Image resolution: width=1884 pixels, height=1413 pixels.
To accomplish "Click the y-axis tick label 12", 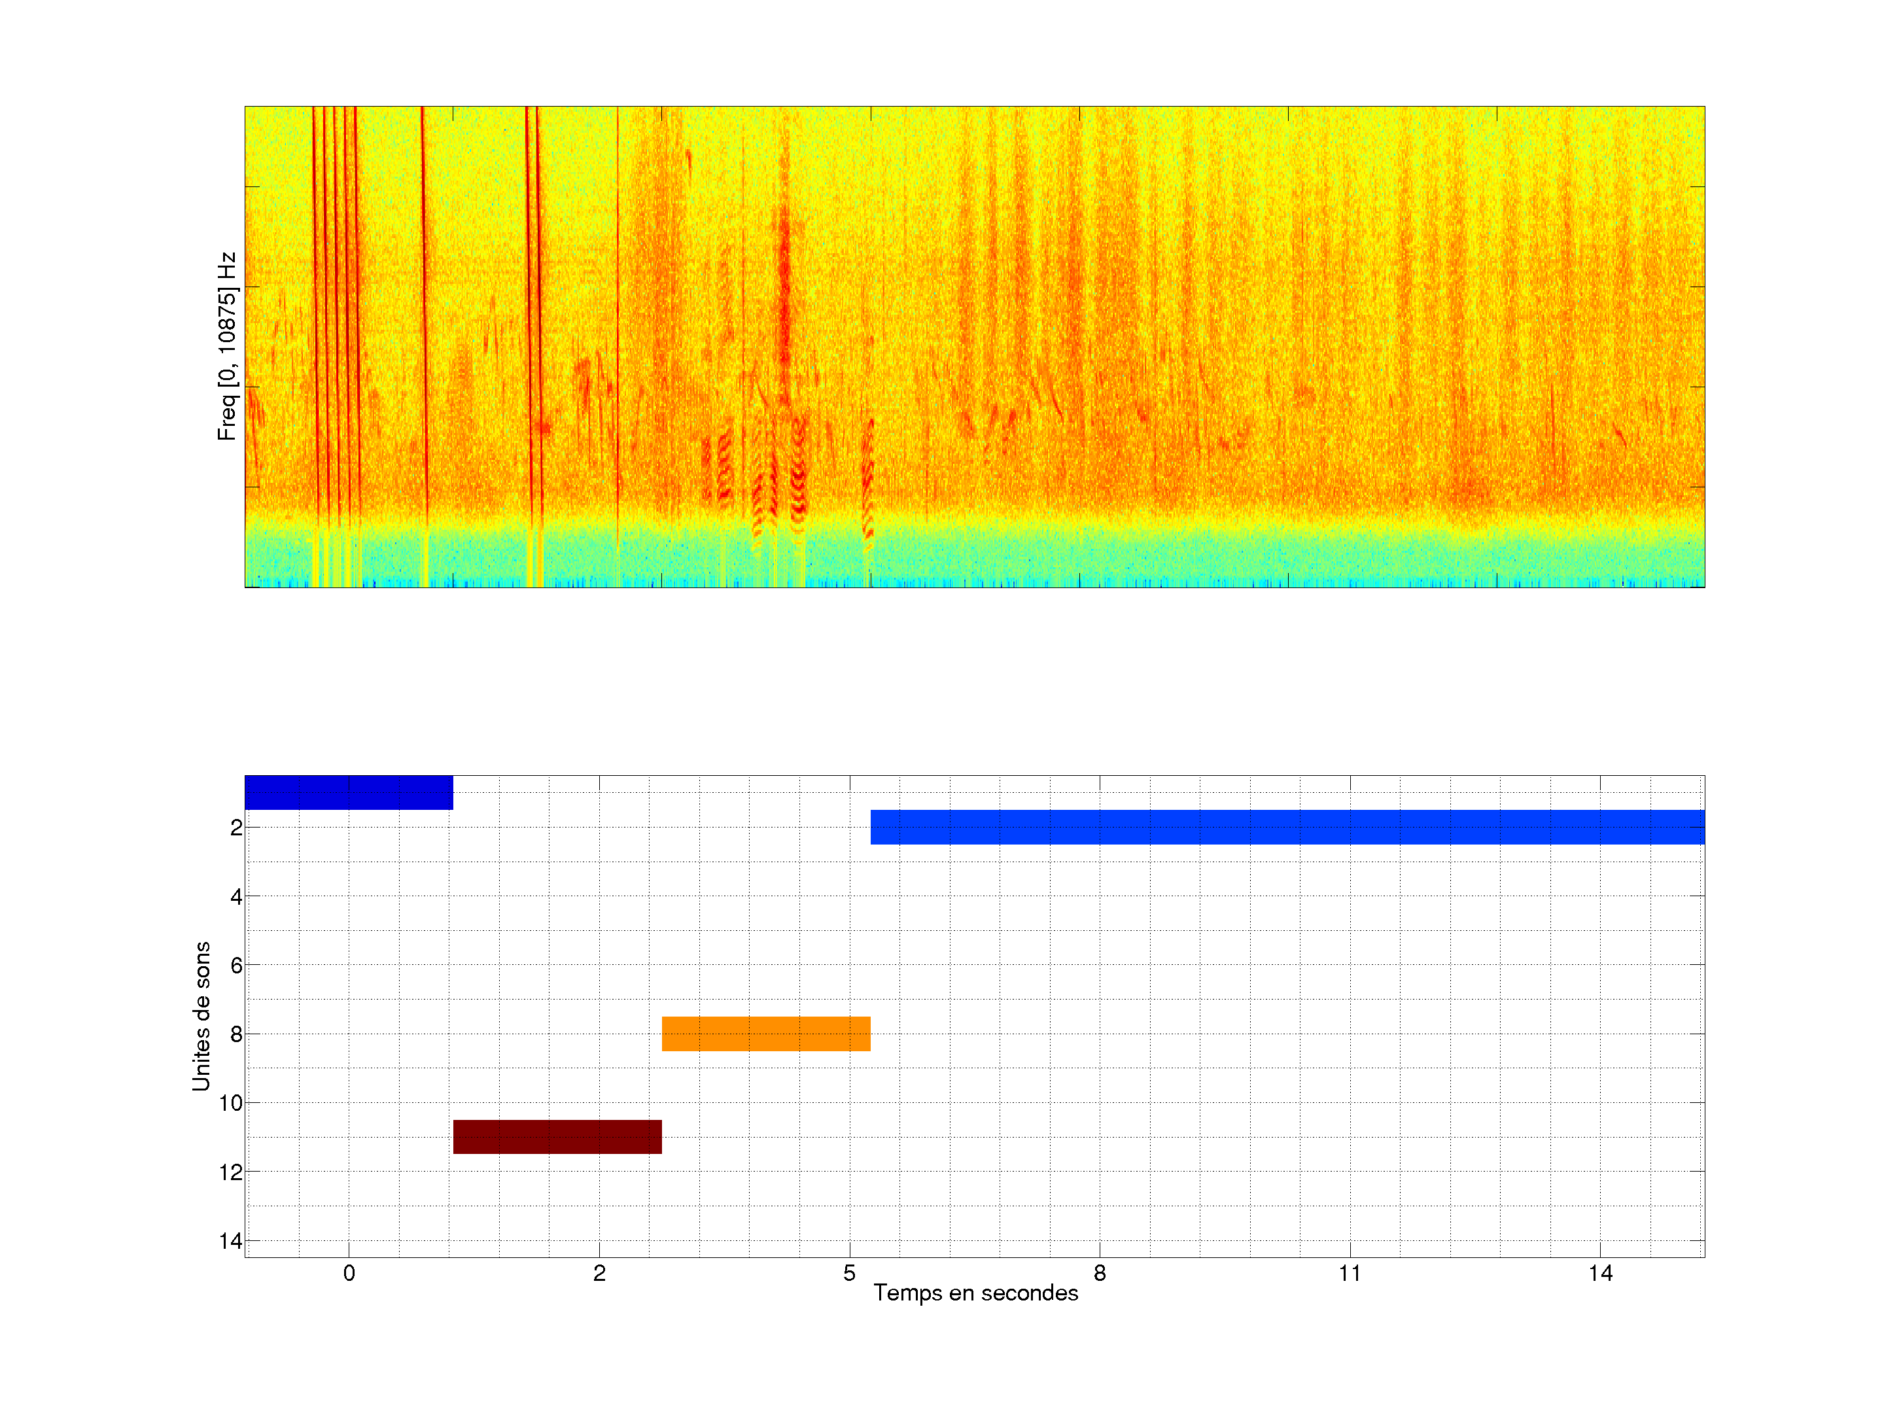I will (x=231, y=1172).
